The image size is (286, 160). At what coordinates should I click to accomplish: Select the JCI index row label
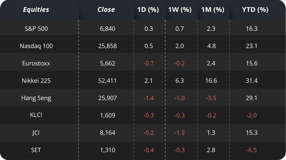click(36, 133)
